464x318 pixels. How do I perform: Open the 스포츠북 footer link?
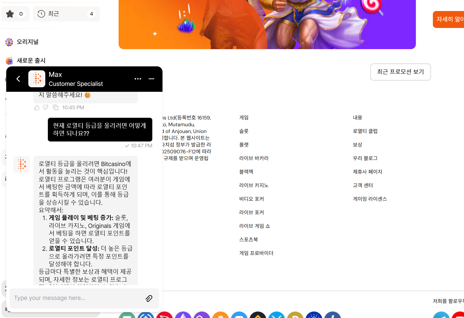coord(248,239)
